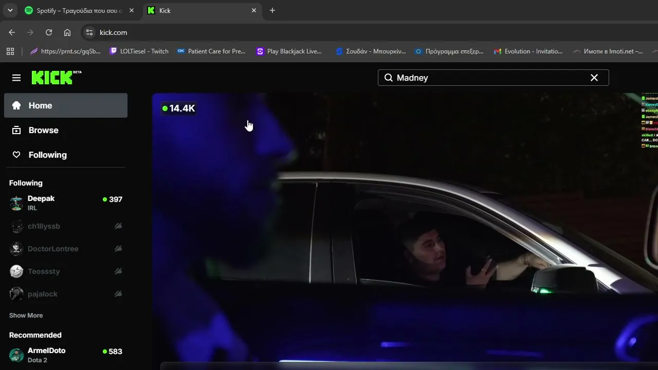Click the Following list heading
This screenshot has height=370, width=658.
coord(26,183)
